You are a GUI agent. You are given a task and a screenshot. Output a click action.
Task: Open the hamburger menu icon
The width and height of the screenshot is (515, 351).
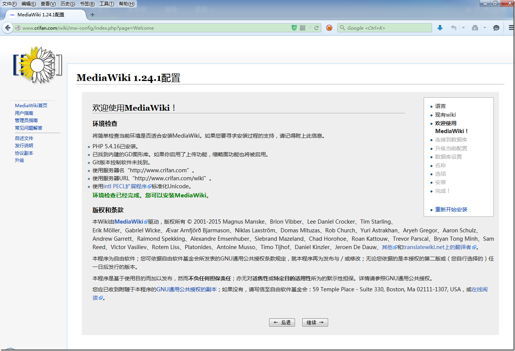[511, 28]
